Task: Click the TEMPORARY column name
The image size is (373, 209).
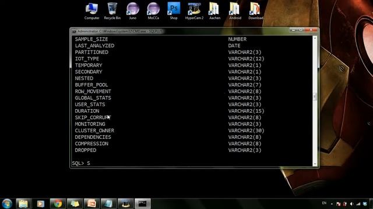Action: (x=89, y=65)
